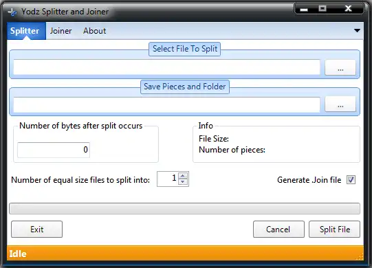Maximize the Yodz Splitter window
372x268 pixels.
[322, 9]
